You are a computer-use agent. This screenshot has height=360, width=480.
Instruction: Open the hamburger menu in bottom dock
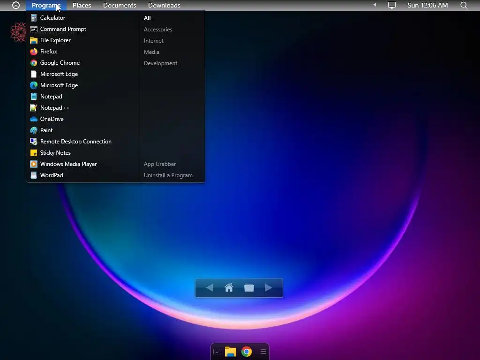[x=263, y=352]
